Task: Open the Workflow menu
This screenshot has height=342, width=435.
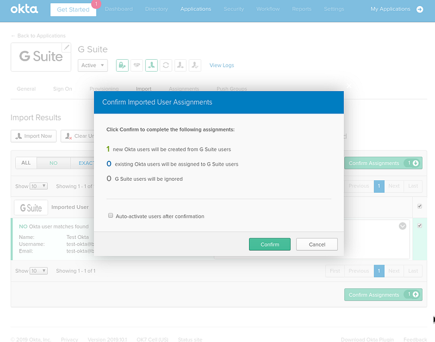Action: click(x=268, y=9)
